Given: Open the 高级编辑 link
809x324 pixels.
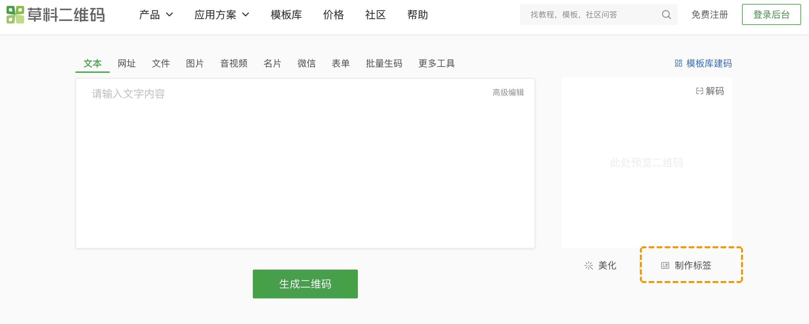Looking at the screenshot, I should point(508,93).
